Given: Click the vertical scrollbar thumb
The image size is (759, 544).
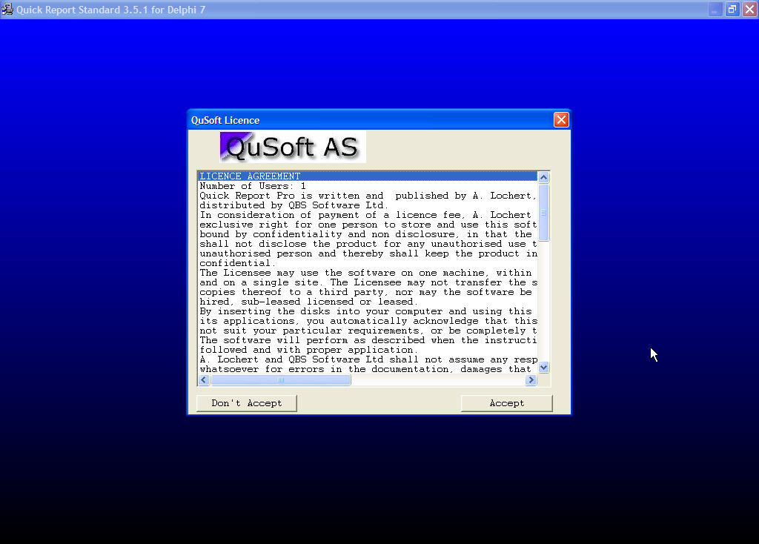Looking at the screenshot, I should 543,212.
